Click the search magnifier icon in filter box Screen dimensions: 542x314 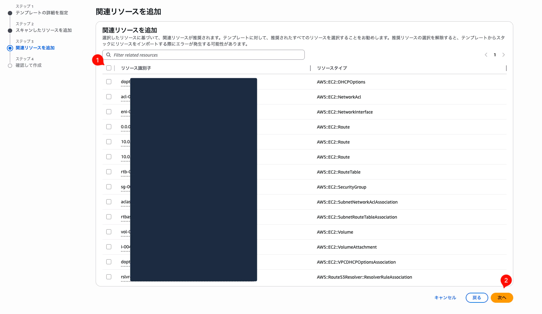click(108, 55)
